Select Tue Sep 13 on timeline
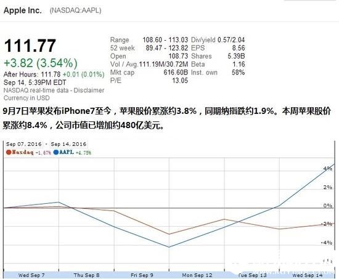 (x=252, y=275)
